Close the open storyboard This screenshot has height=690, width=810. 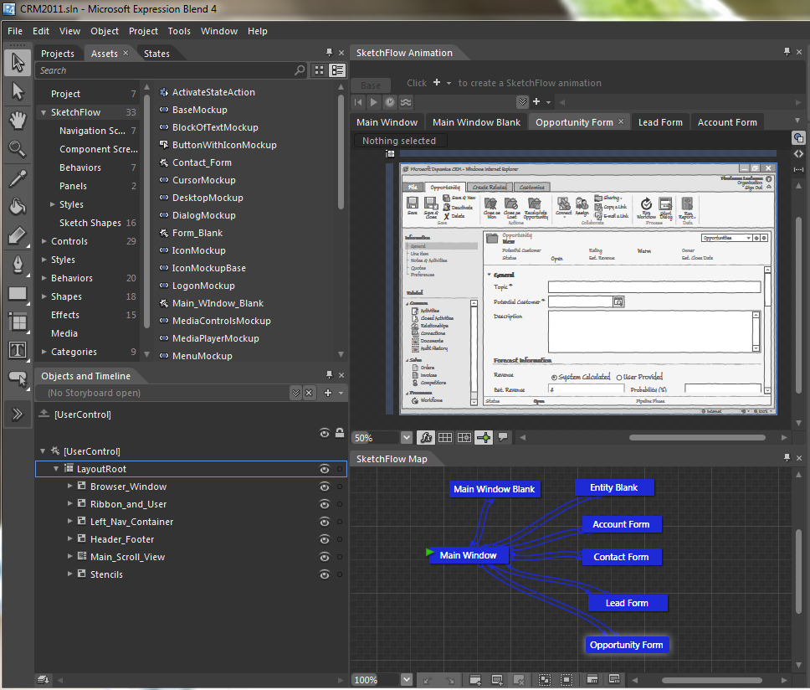309,393
